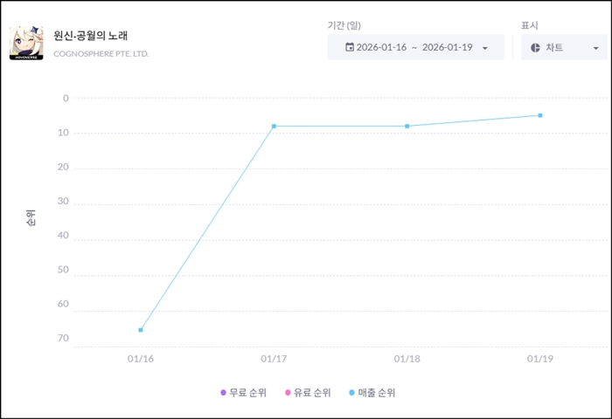Click the pie chart icon beside 차트
This screenshot has height=419, width=612.
535,47
